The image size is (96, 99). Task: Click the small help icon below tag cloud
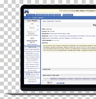coord(39,83)
